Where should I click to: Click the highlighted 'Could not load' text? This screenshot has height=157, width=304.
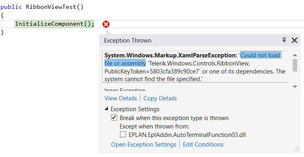pyautogui.click(x=260, y=55)
